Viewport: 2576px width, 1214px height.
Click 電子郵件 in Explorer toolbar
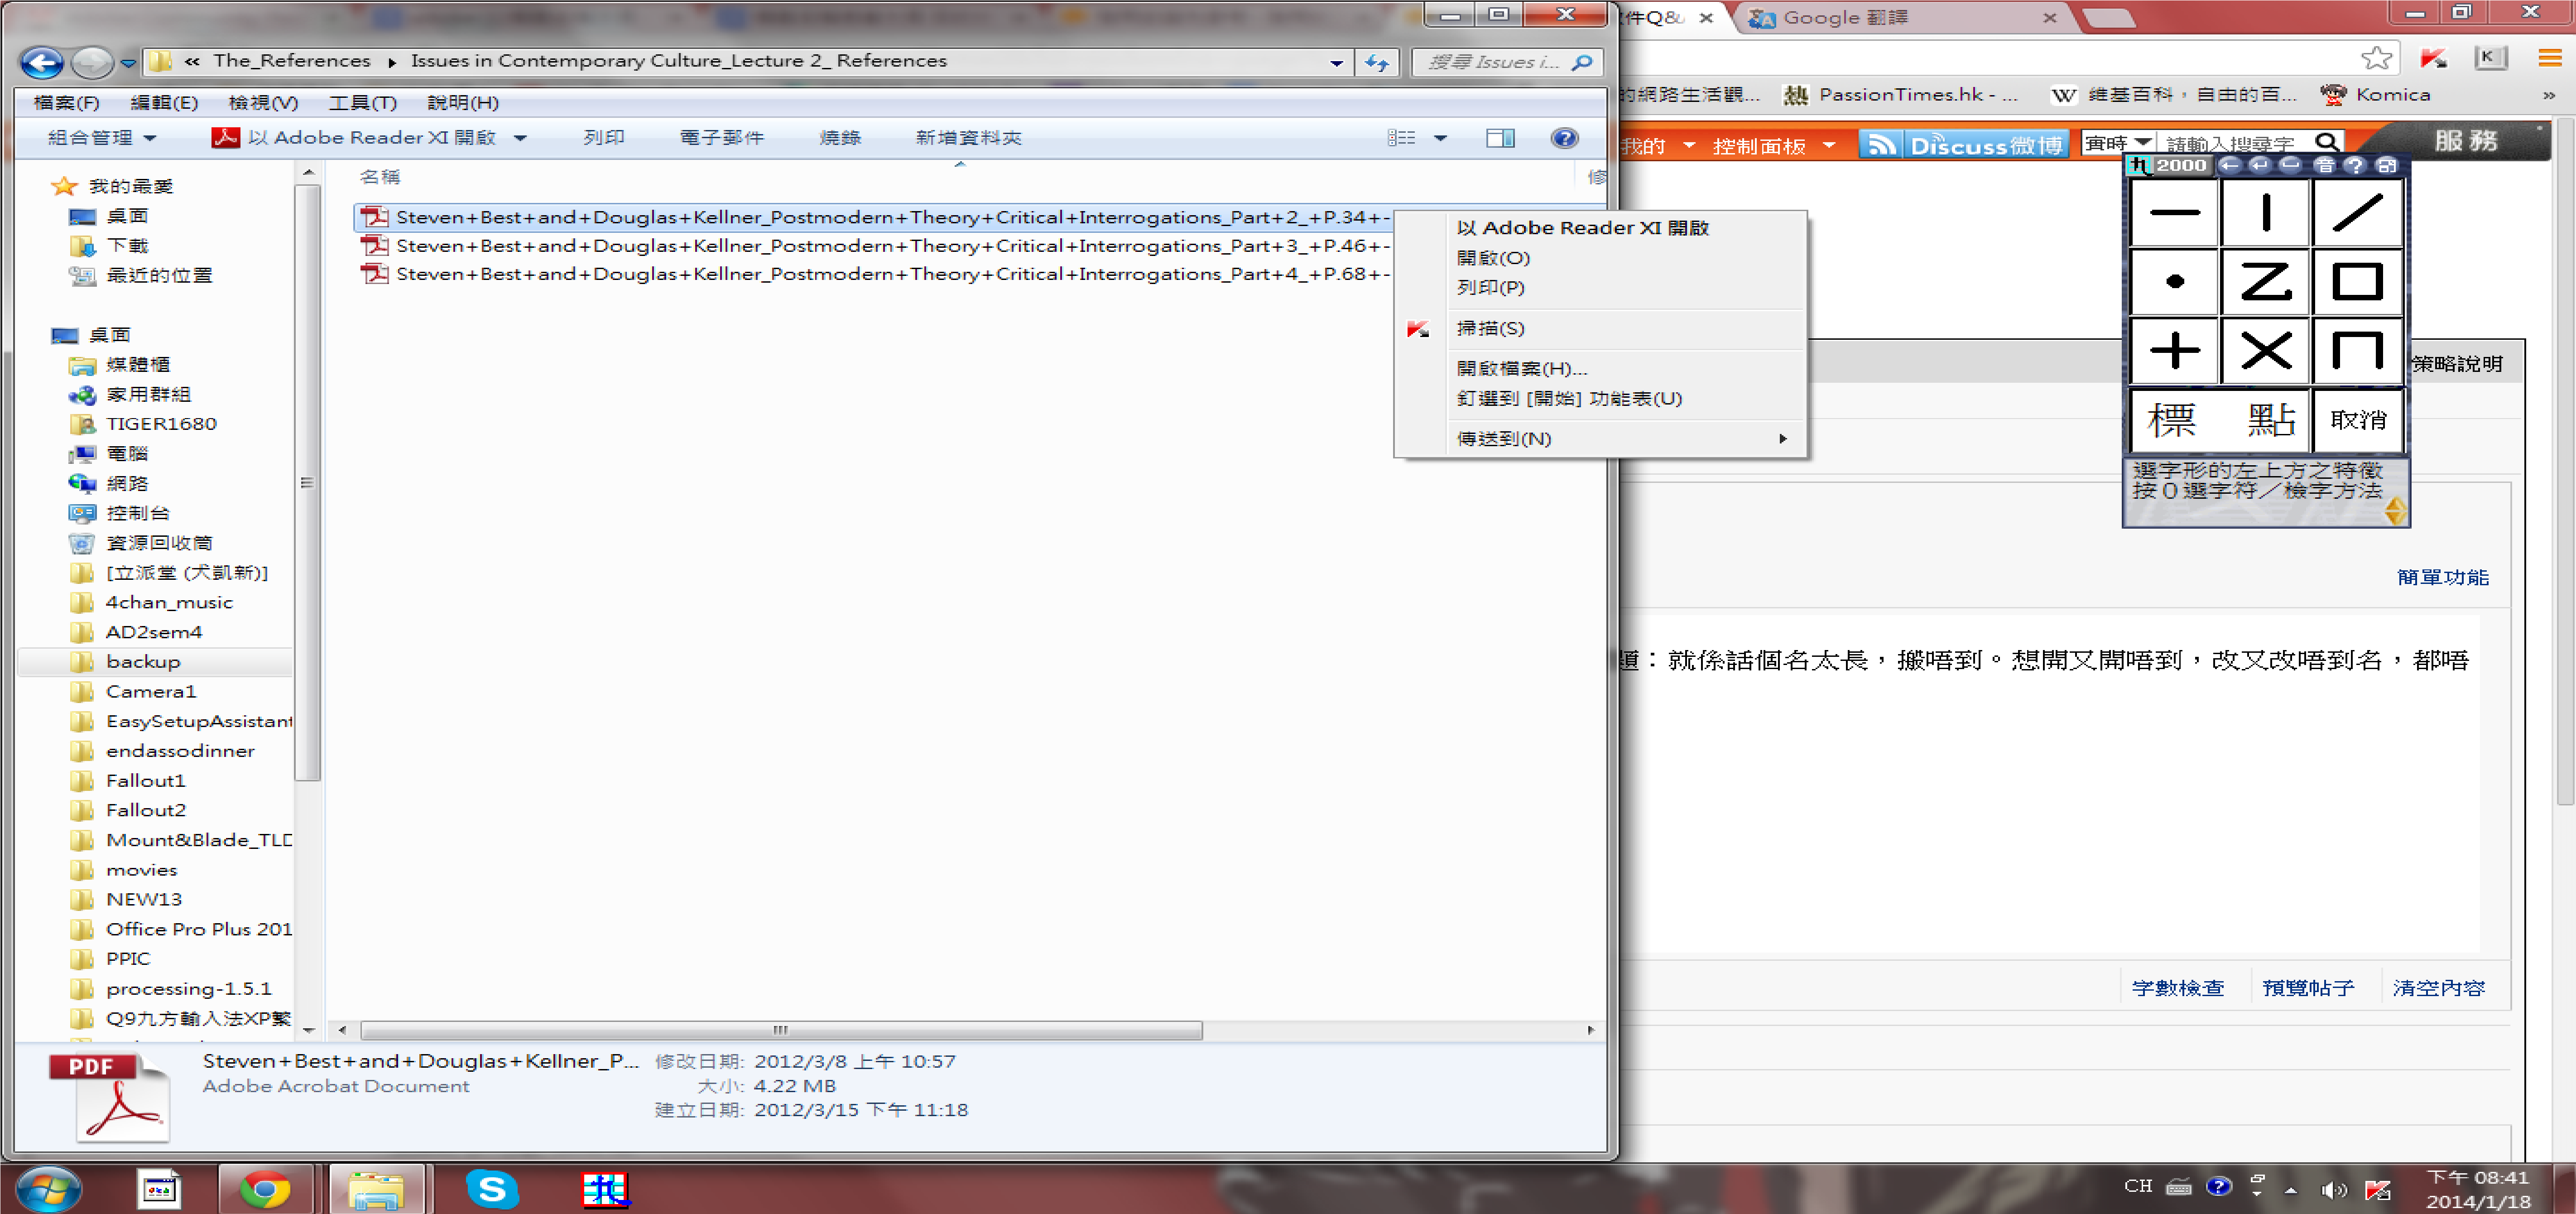click(x=722, y=138)
